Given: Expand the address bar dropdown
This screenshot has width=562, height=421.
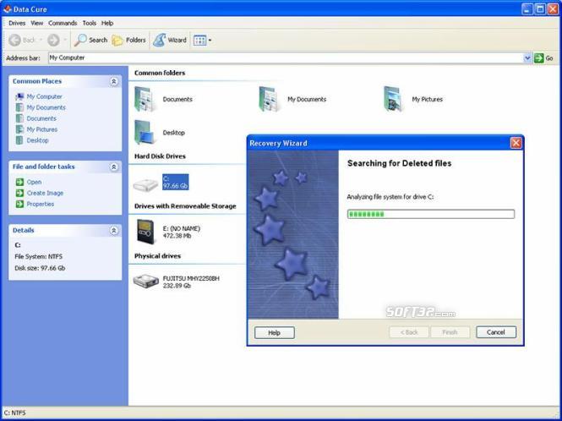Looking at the screenshot, I should coord(527,57).
